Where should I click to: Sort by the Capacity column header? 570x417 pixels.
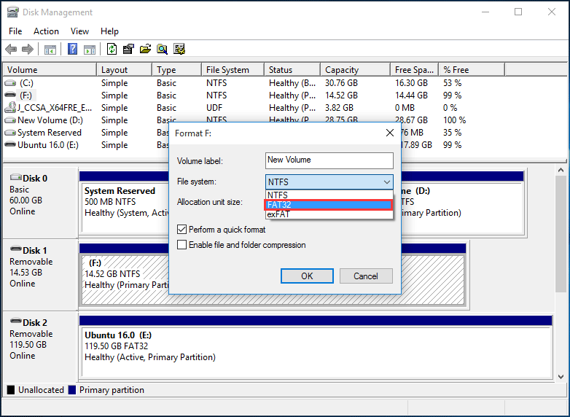point(355,69)
